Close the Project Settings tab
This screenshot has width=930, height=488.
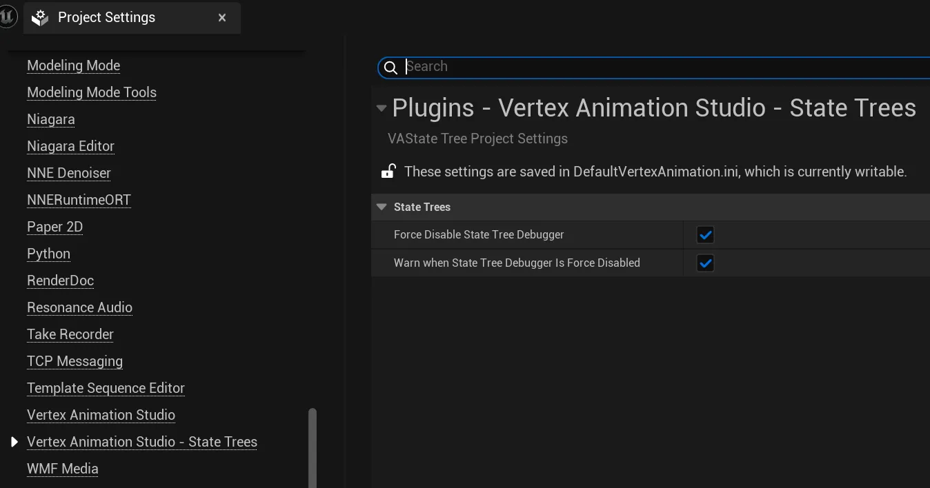(x=222, y=18)
